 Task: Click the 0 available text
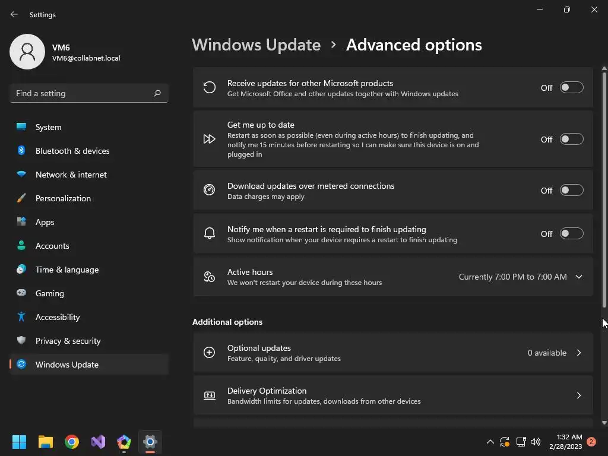[547, 353]
